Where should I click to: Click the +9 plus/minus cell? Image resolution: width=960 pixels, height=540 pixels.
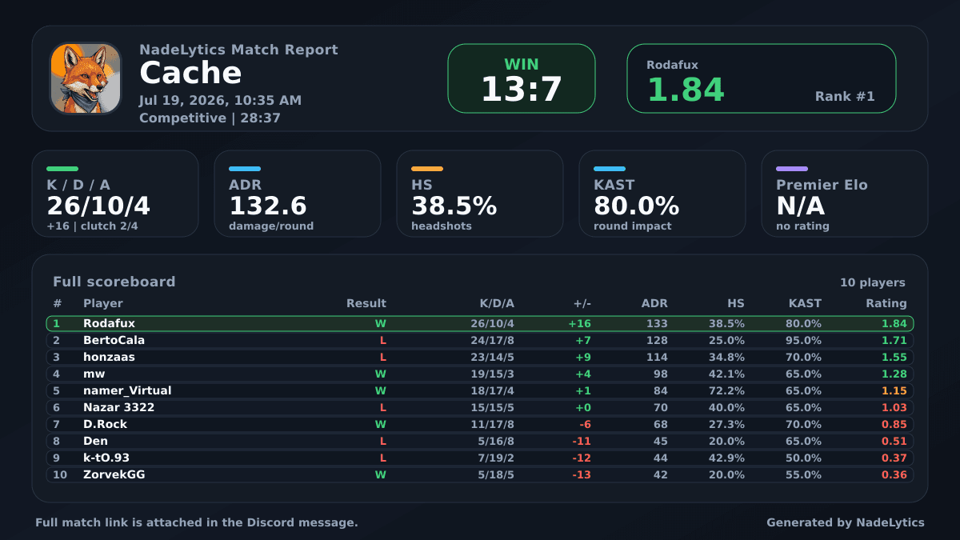583,358
